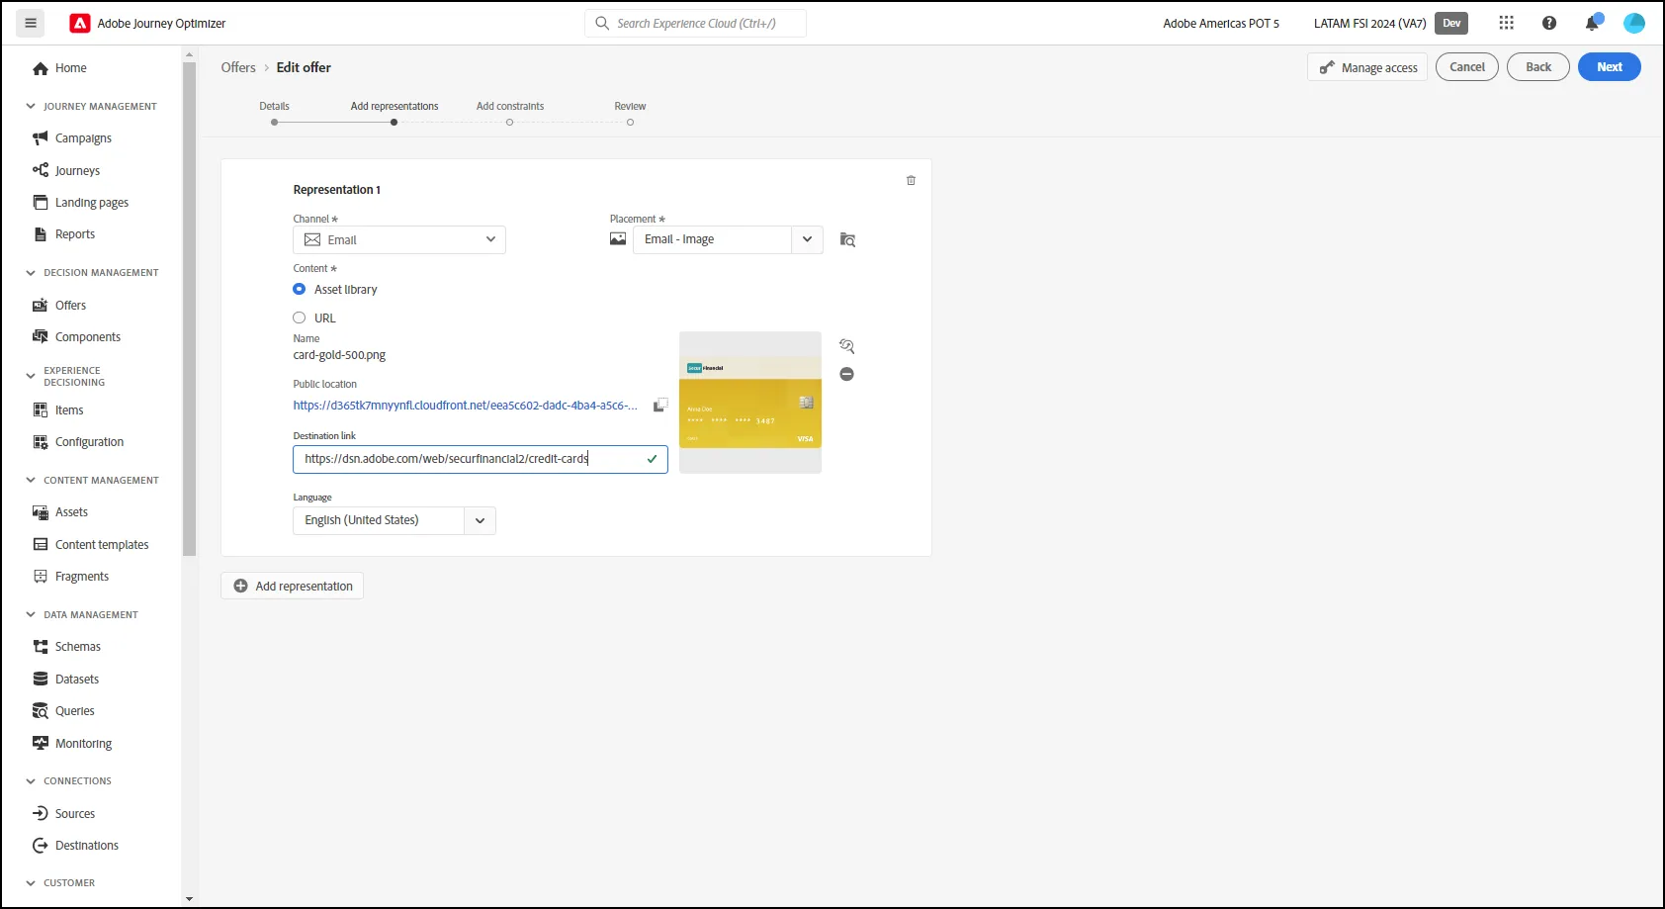
Task: Click the Search Experience Cloud field
Action: [x=696, y=24]
